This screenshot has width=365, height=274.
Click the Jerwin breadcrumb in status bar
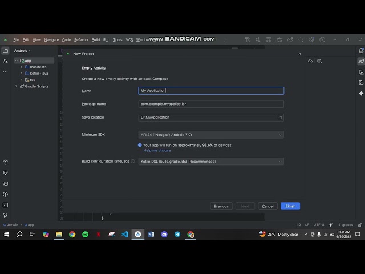coord(11,225)
